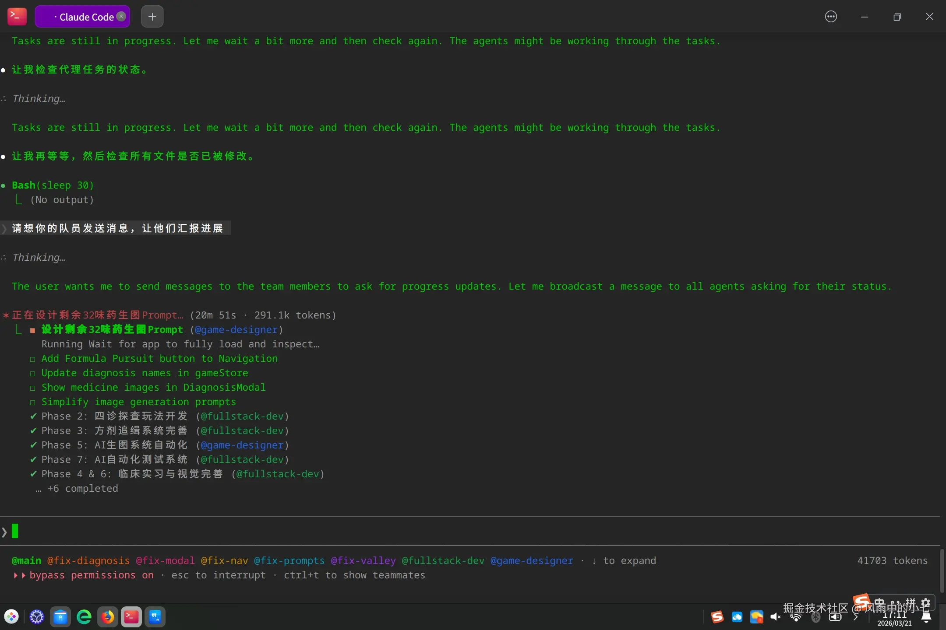The image size is (946, 630).
Task: Open the terminal more options menu
Action: pyautogui.click(x=830, y=17)
